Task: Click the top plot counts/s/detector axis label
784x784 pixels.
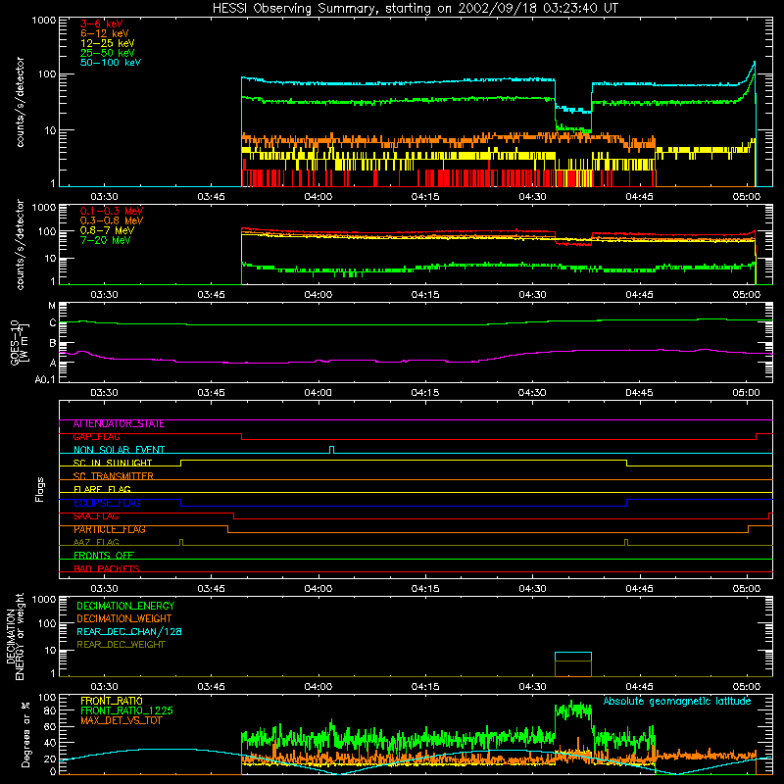Action: pyautogui.click(x=20, y=102)
